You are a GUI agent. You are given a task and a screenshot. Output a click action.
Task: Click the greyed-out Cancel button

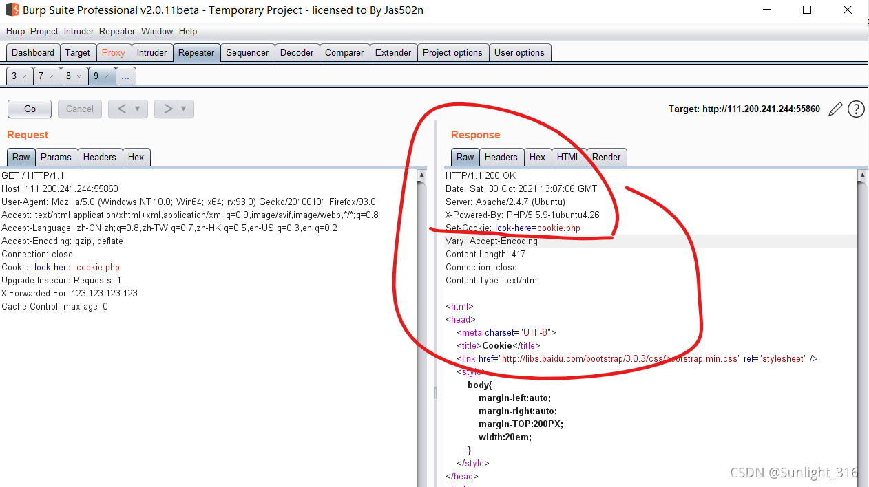(80, 109)
